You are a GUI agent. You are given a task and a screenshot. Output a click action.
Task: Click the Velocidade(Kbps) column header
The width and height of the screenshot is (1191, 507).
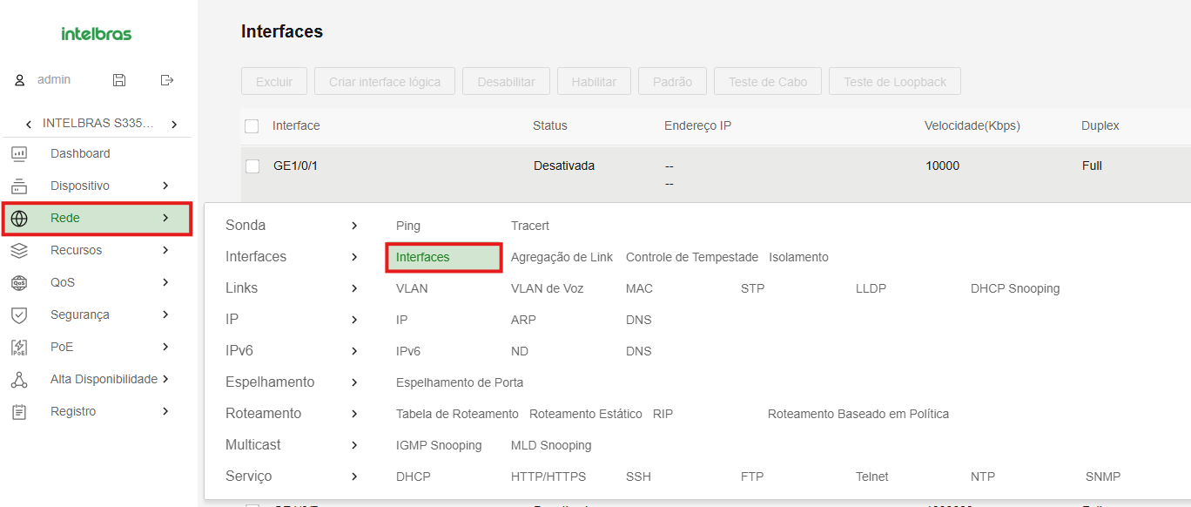click(972, 125)
